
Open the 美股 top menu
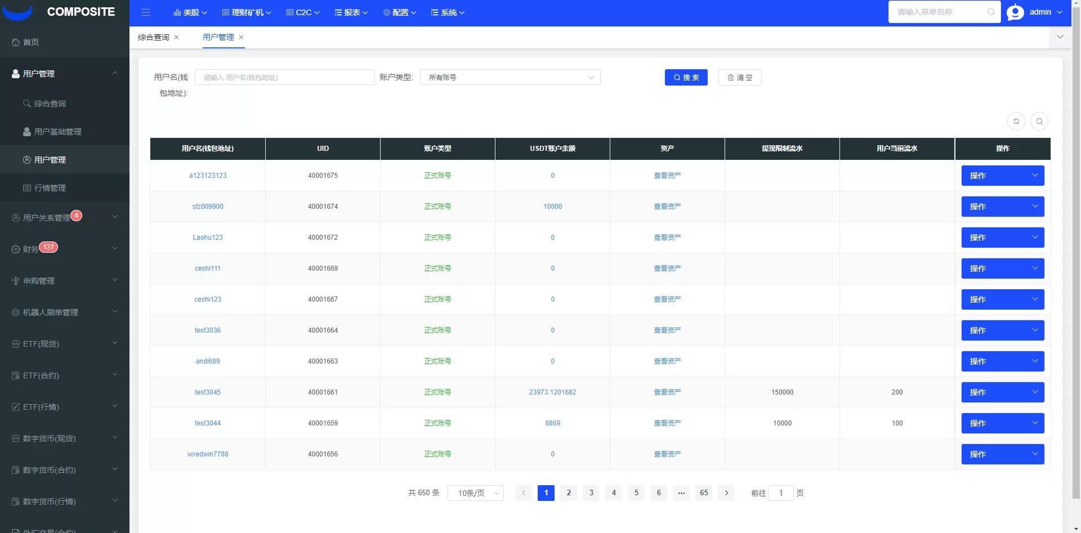pos(190,12)
